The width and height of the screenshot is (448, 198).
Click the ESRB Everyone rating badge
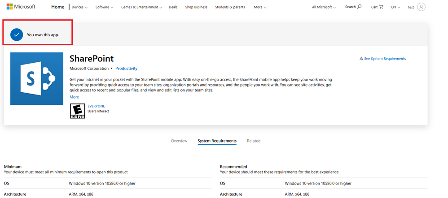77,111
